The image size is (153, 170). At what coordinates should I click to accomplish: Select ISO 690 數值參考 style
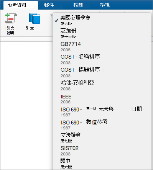coord(102,124)
